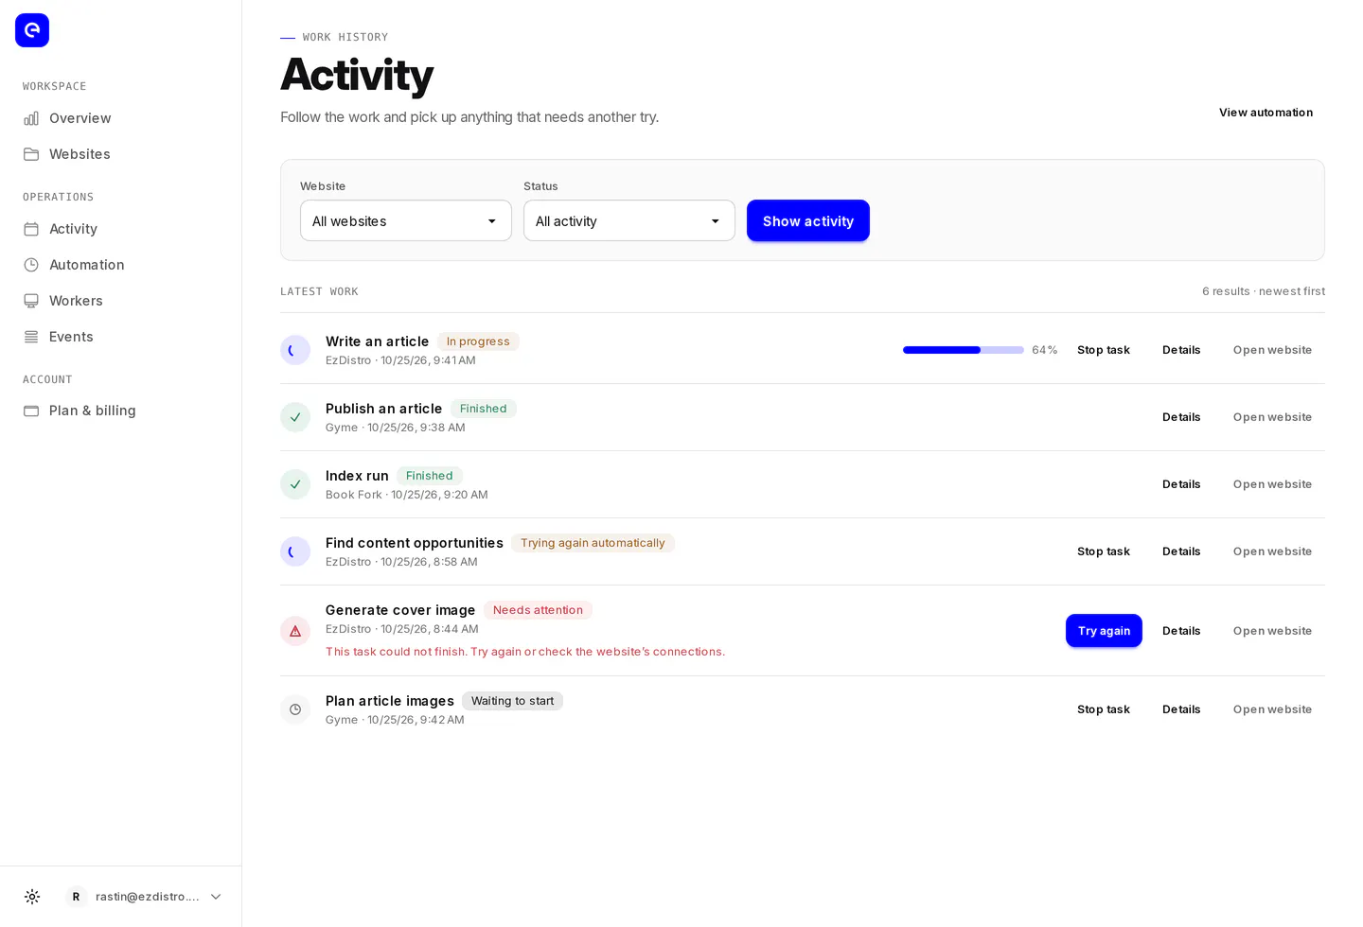The width and height of the screenshot is (1363, 927).
Task: Open website for Write an article
Action: point(1272,350)
